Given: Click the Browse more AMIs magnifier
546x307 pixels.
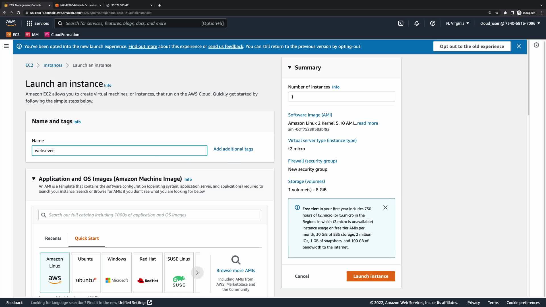Looking at the screenshot, I should 236,260.
